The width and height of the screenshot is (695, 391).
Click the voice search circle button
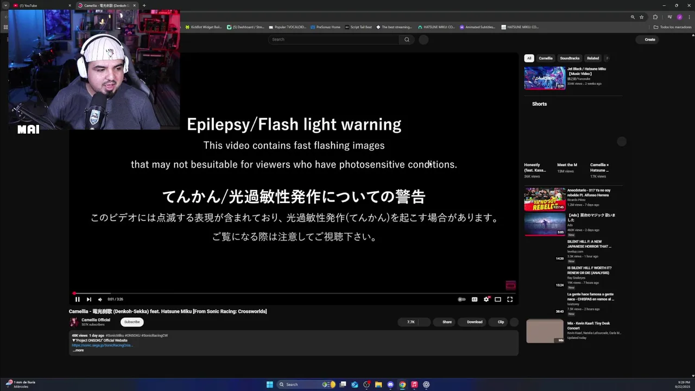(x=424, y=39)
